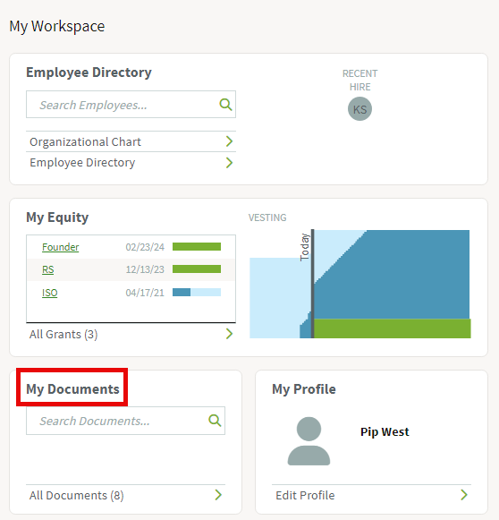Screen dimensions: 499x520
Task: Focus the Search Documents input field
Action: (125, 421)
